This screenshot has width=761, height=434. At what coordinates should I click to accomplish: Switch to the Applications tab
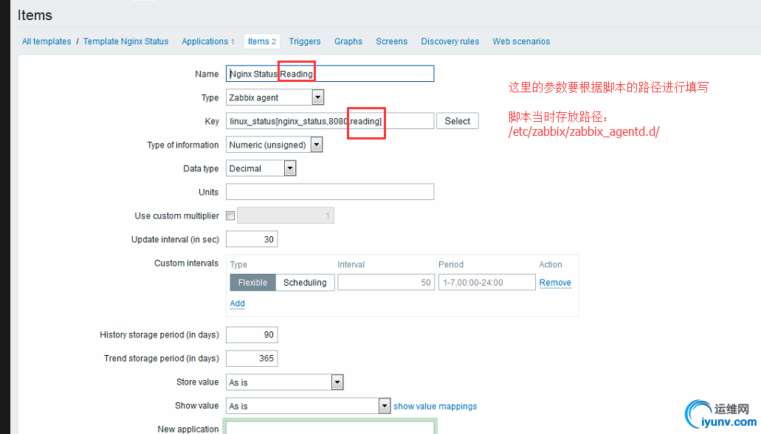tap(207, 41)
